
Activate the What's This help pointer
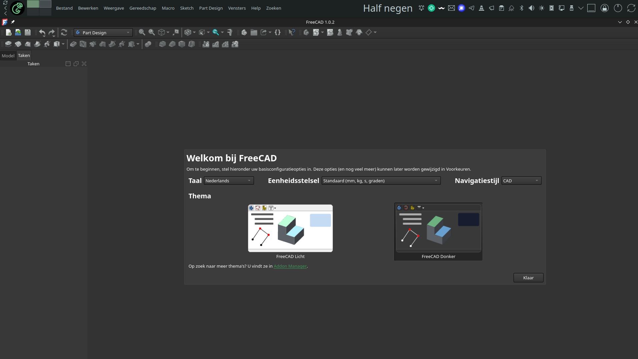[x=292, y=32]
